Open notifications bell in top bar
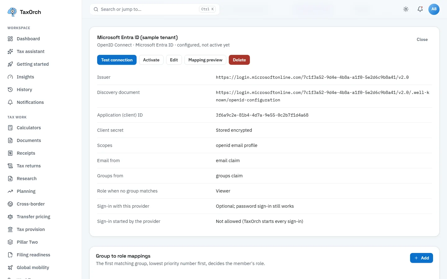 pyautogui.click(x=420, y=9)
